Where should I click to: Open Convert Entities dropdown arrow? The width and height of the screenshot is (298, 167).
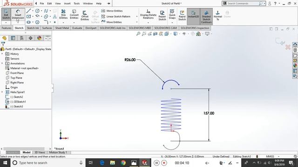tap(74, 23)
